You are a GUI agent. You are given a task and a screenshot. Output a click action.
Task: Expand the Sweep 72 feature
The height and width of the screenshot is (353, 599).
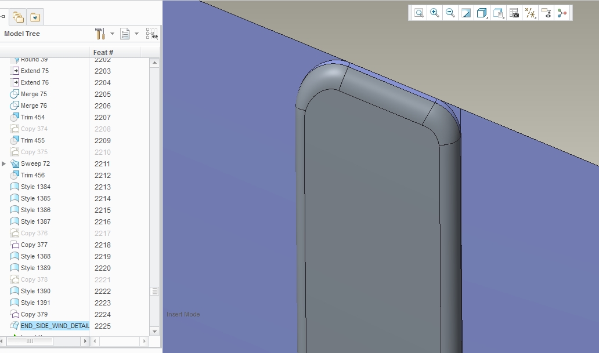4,163
